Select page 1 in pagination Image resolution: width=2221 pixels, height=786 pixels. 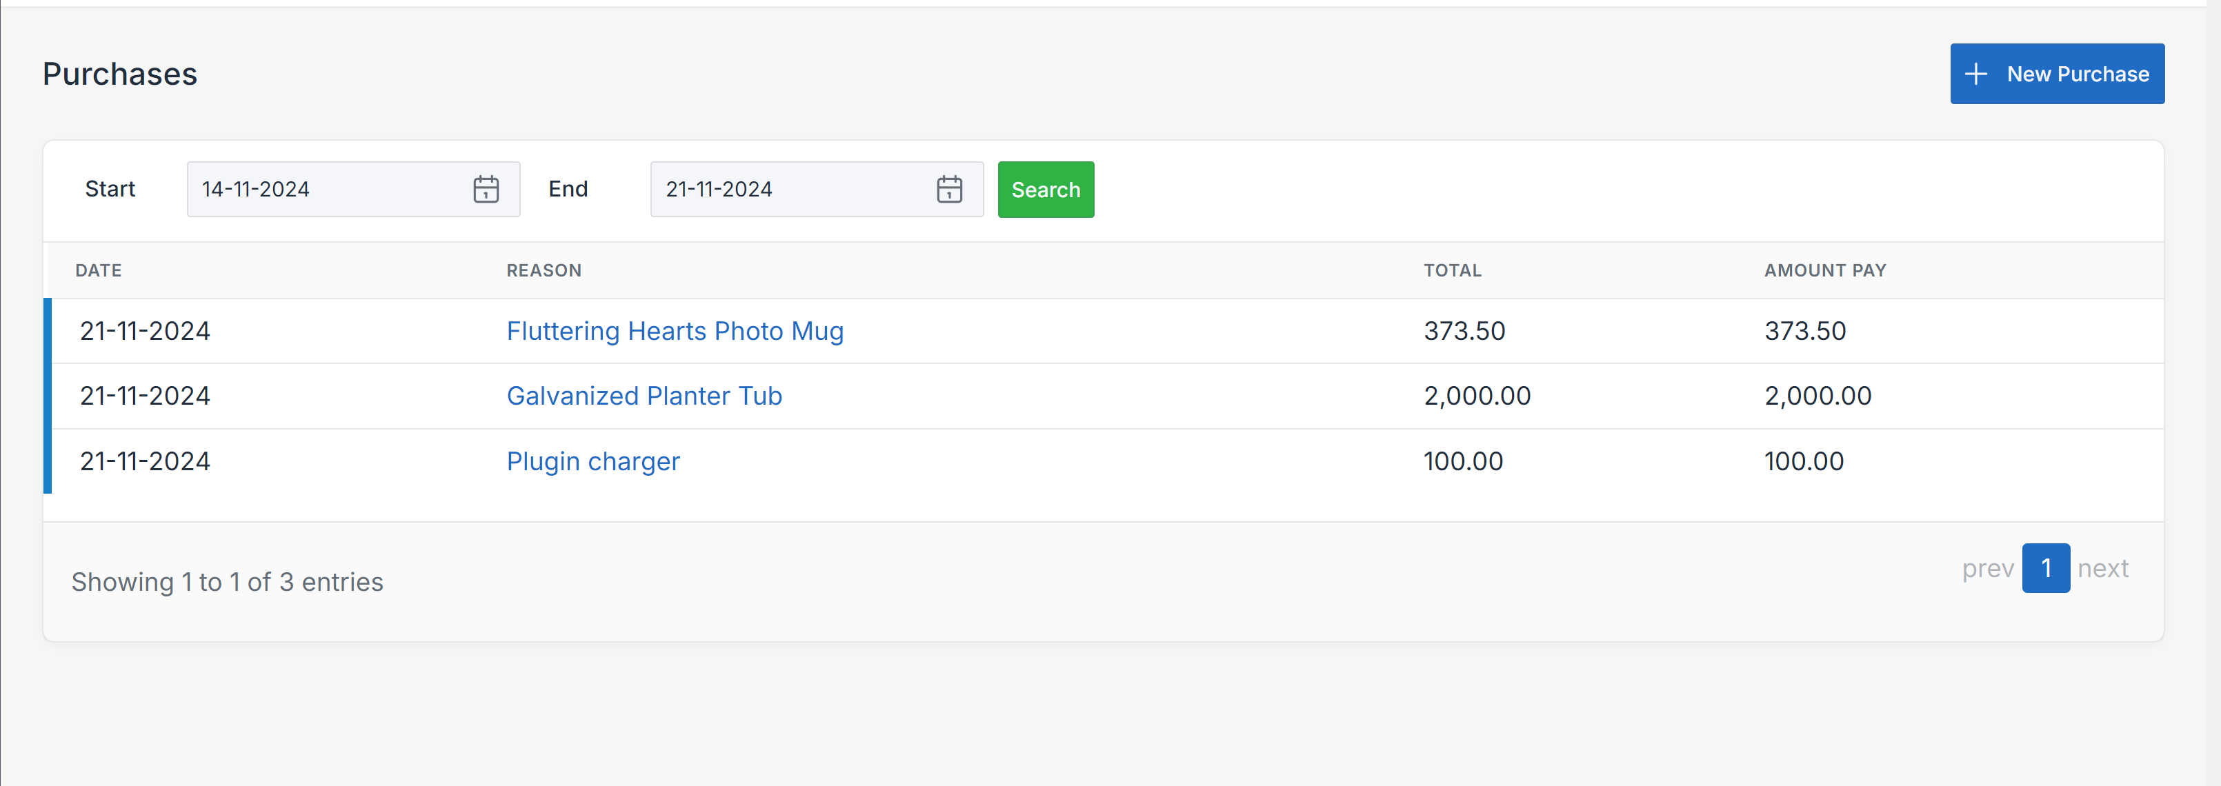pyautogui.click(x=2046, y=568)
